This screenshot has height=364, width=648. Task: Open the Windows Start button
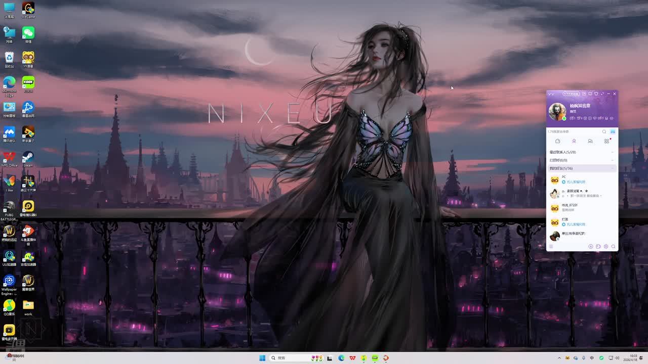(262, 358)
